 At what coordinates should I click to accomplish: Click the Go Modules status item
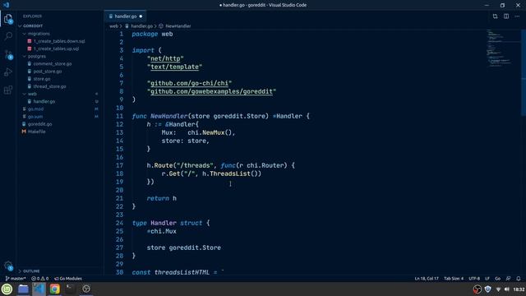pos(68,278)
